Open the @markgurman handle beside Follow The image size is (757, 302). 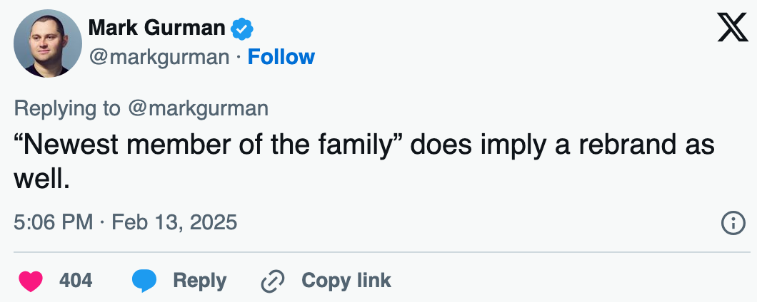coord(159,57)
